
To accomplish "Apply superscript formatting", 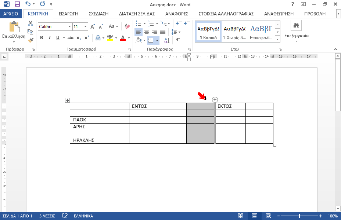I will coord(87,38).
